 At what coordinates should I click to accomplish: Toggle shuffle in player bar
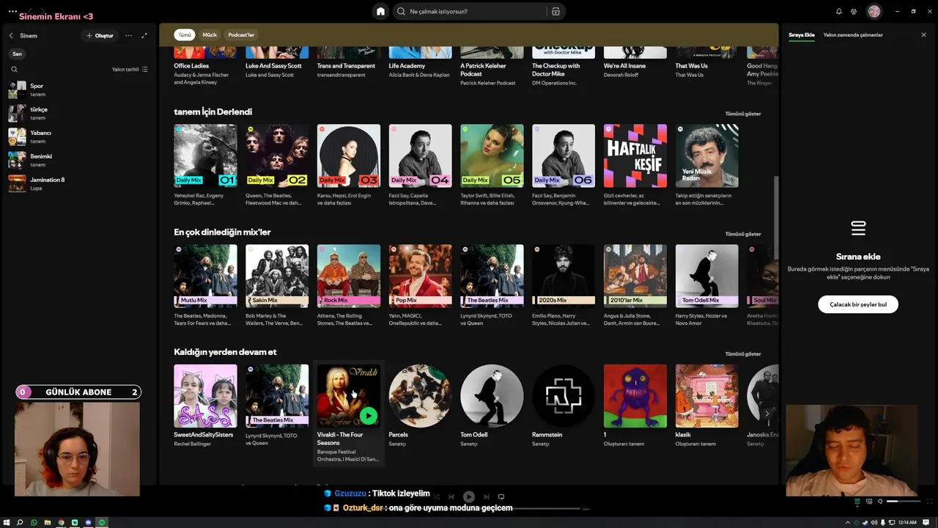(x=436, y=496)
